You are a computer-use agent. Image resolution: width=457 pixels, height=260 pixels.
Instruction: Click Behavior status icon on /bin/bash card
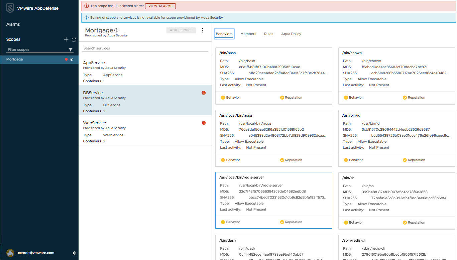click(223, 98)
